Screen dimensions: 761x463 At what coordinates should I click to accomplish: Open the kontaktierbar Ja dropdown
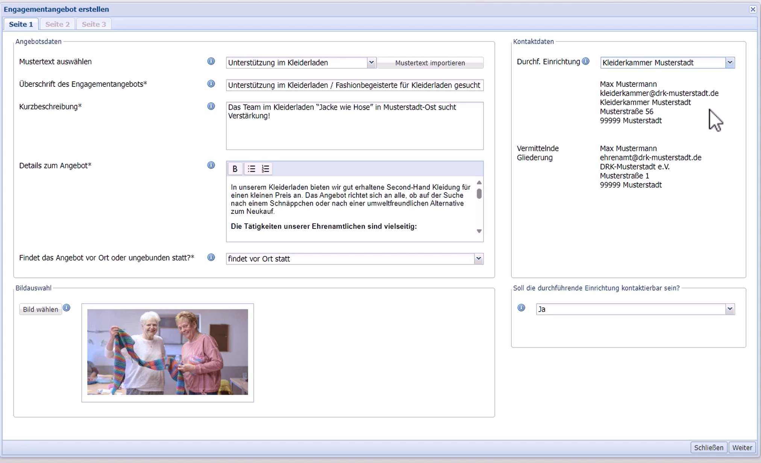[729, 309]
